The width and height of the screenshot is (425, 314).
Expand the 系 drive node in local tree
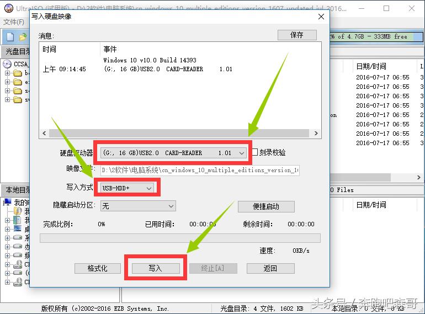(x=7, y=238)
